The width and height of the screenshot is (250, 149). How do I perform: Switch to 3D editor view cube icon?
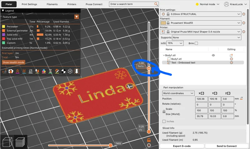7,142
